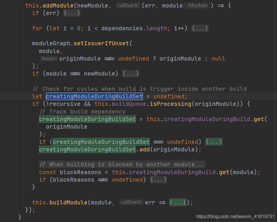The height and width of the screenshot is (222, 277).
Task: Expand folded block after if (err)
Action: click(72, 13)
